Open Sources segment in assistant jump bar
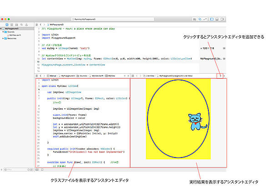Image resolution: width=273 pixels, height=193 pixels. pyautogui.click(x=82, y=76)
